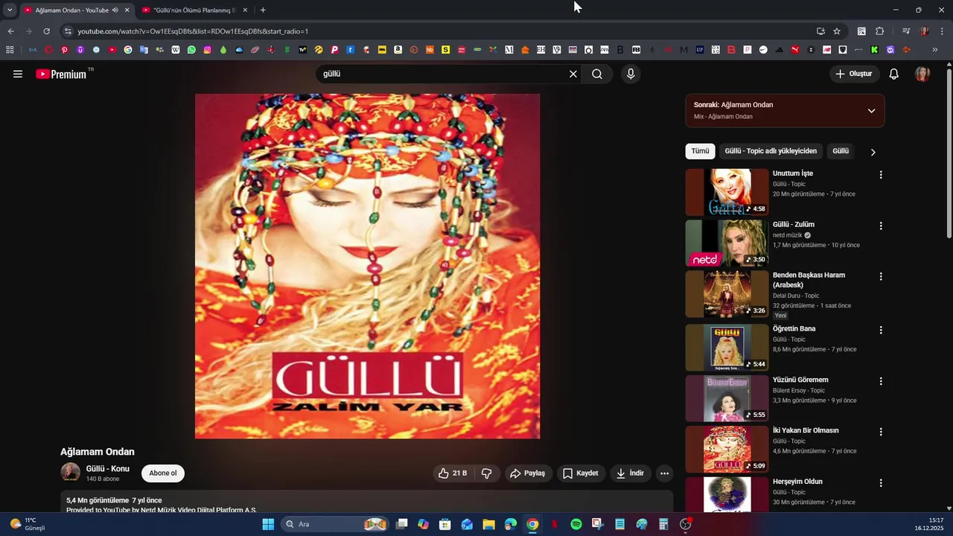Open the YouTube bookmark icon

pos(112,50)
